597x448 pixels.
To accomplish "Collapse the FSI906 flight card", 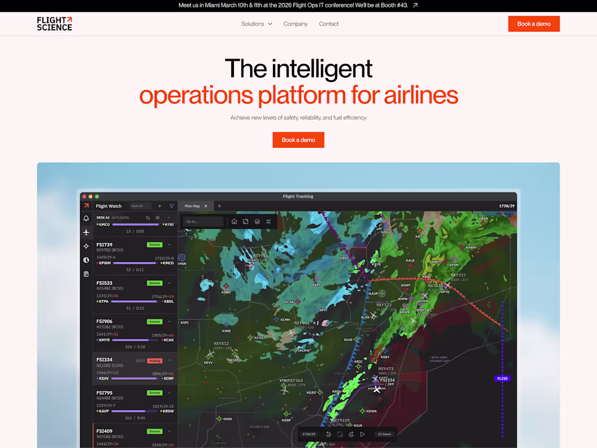I will [x=169, y=321].
